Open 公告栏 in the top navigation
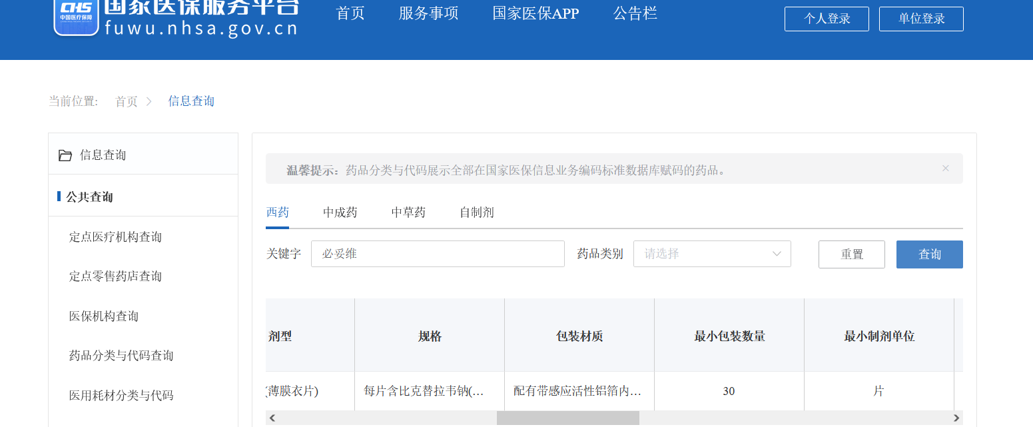 click(x=635, y=13)
